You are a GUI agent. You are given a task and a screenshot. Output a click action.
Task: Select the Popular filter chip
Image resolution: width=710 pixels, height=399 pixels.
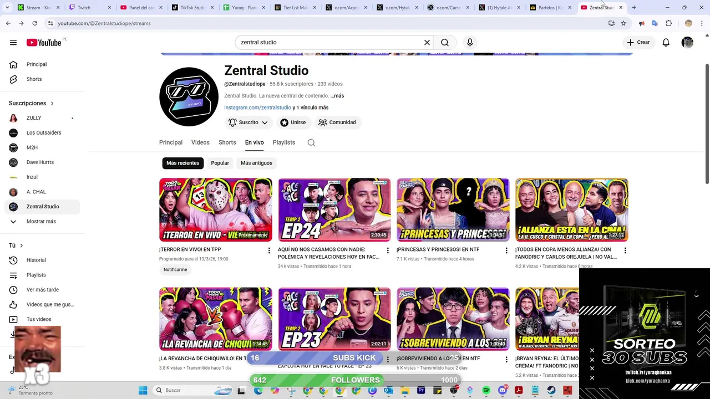(220, 163)
